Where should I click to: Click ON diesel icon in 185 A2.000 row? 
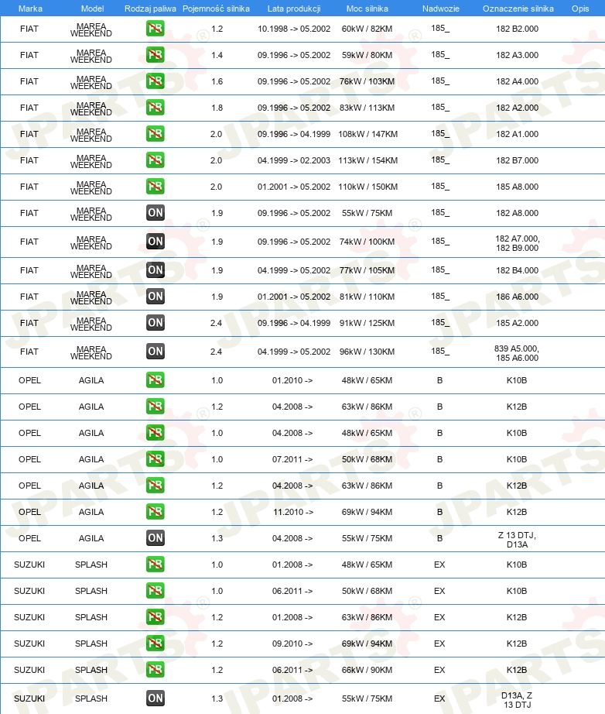155,323
